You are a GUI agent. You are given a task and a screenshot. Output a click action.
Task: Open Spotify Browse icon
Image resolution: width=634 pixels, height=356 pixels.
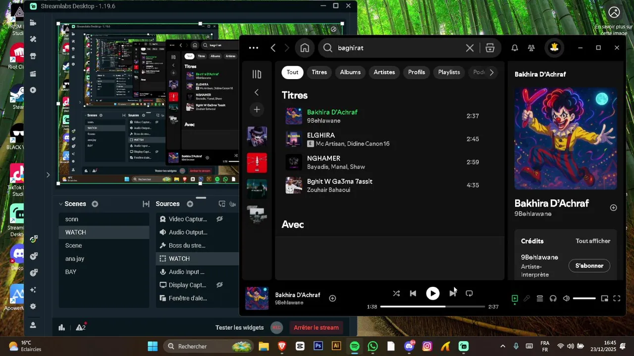click(490, 48)
